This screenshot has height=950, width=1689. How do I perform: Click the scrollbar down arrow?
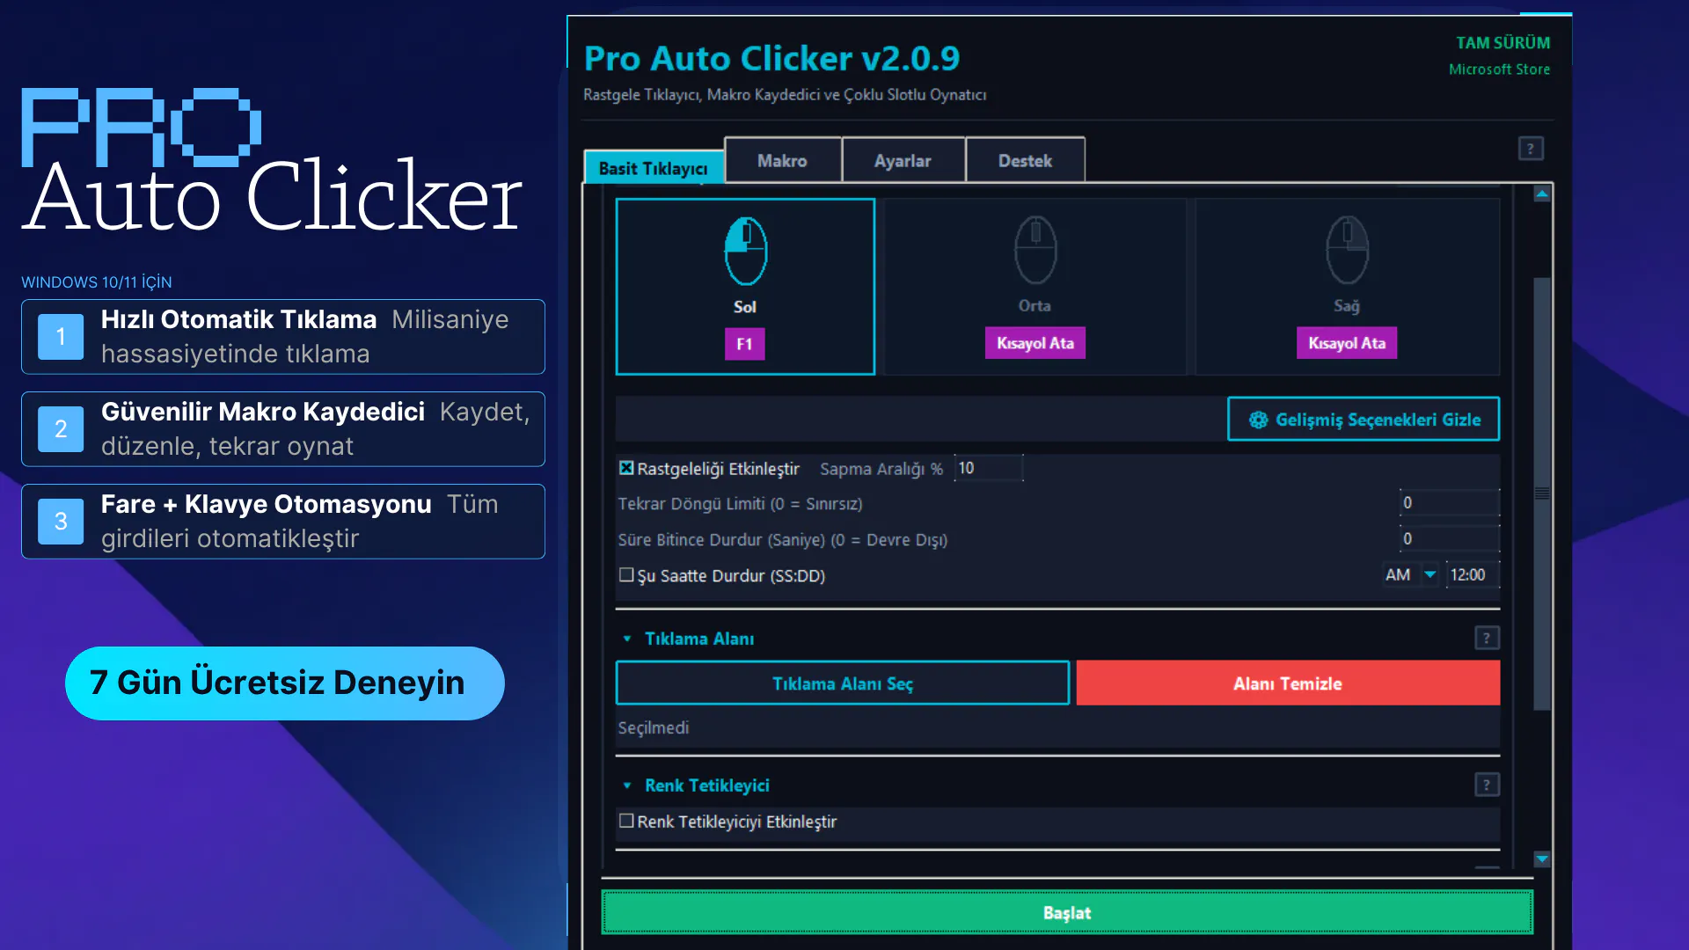click(1542, 859)
